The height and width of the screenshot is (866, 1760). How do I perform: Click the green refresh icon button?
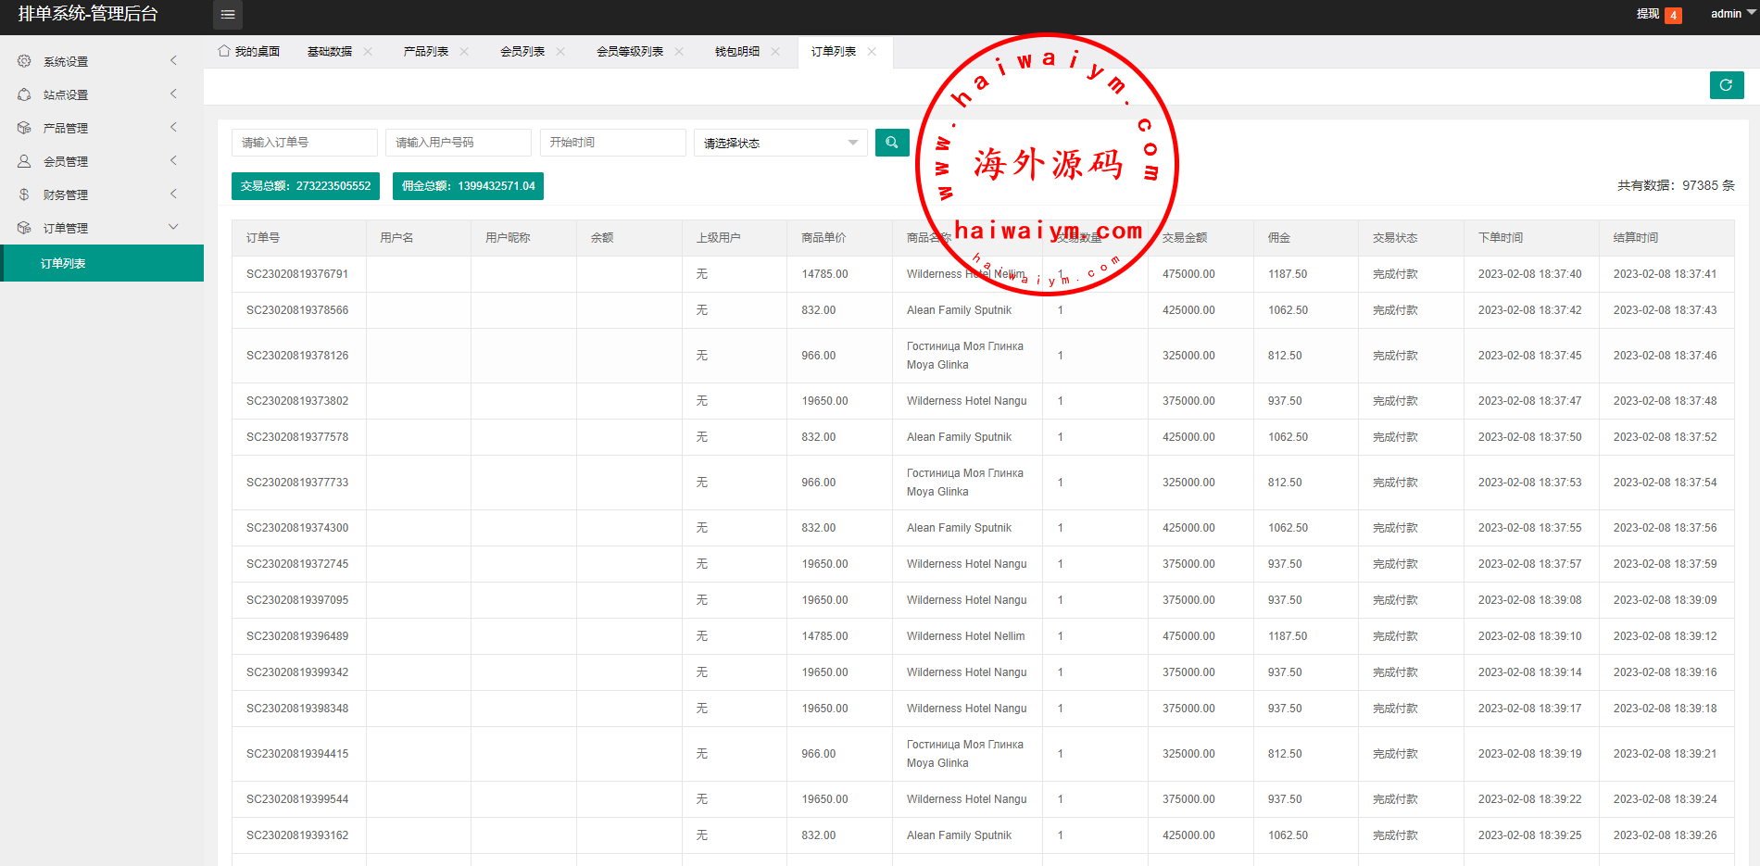tap(1726, 85)
